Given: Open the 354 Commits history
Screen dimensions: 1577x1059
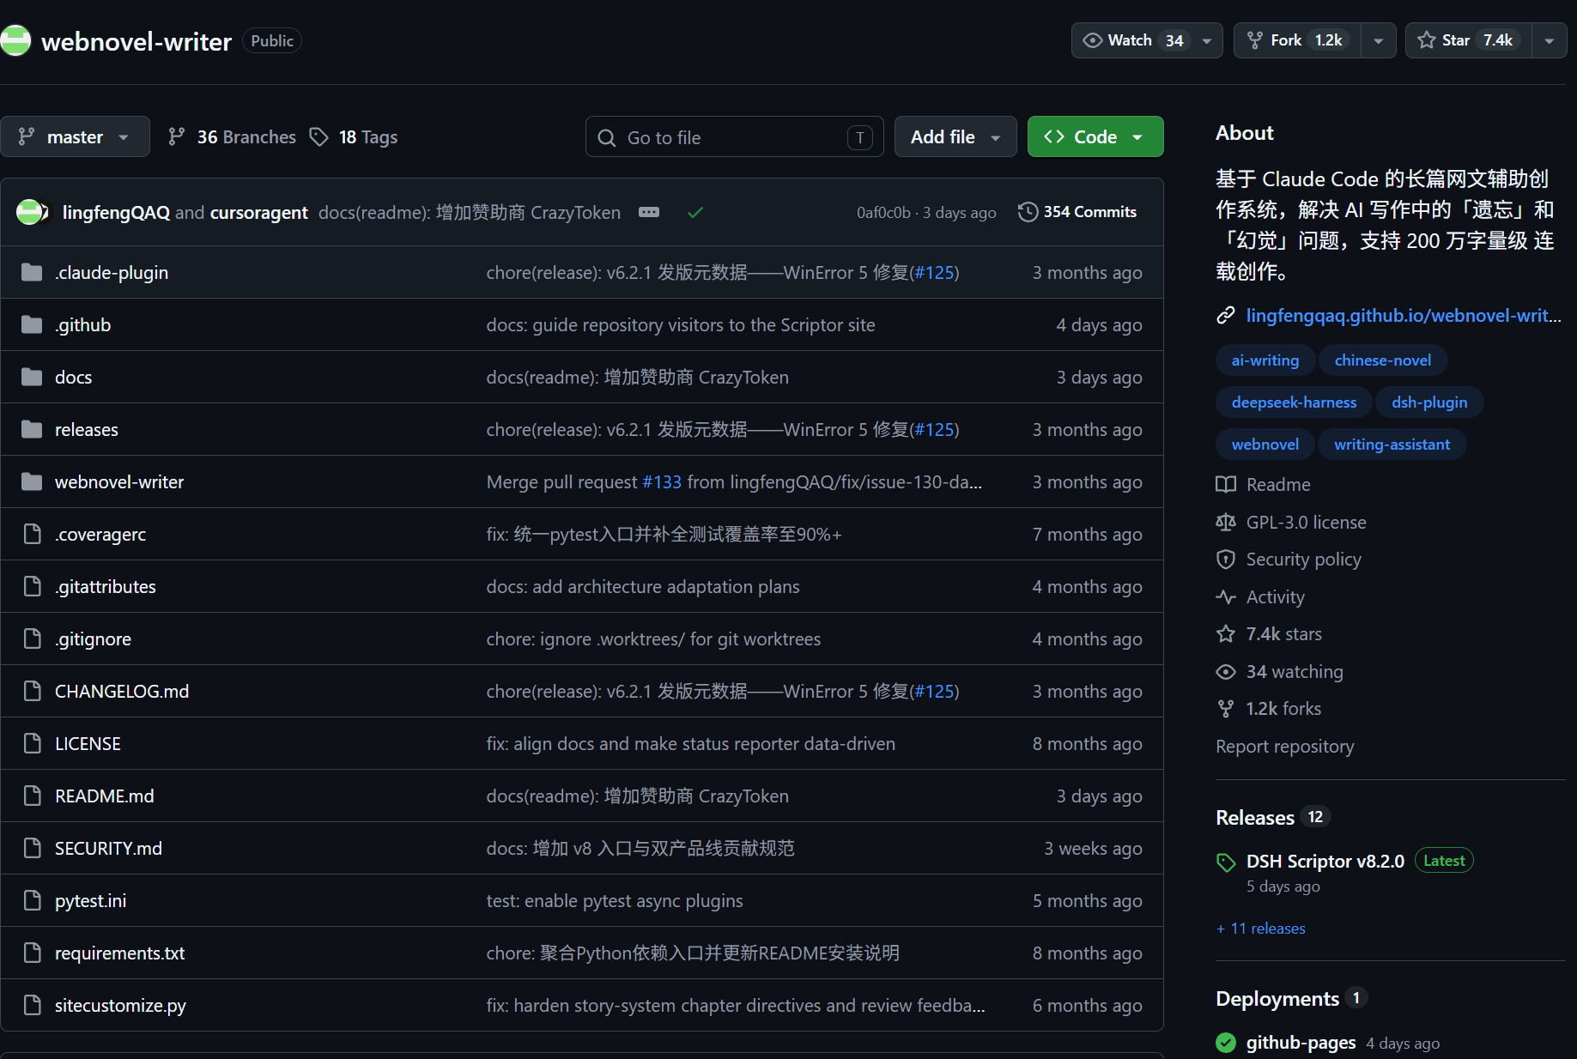Looking at the screenshot, I should (x=1077, y=212).
